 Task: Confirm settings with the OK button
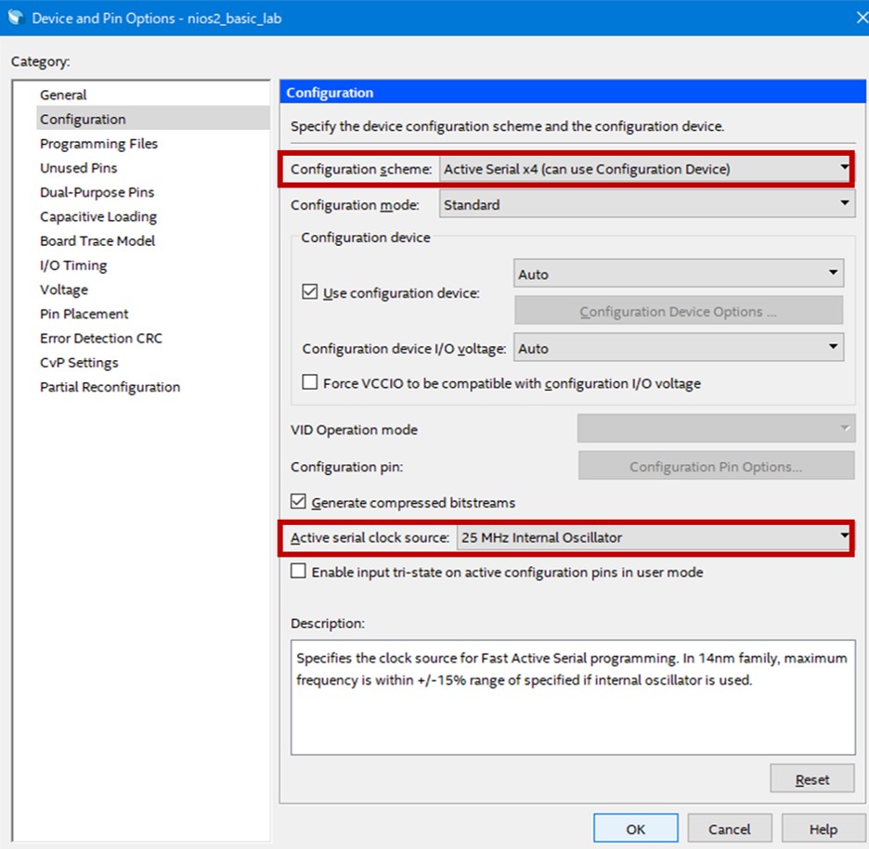[636, 828]
